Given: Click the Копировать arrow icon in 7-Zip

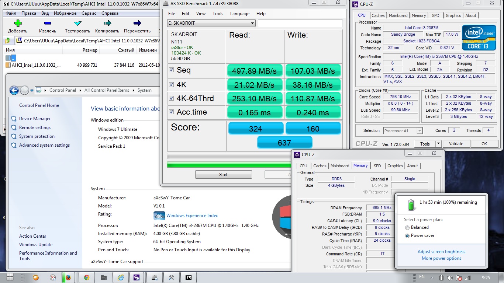Looking at the screenshot, I should point(107,23).
